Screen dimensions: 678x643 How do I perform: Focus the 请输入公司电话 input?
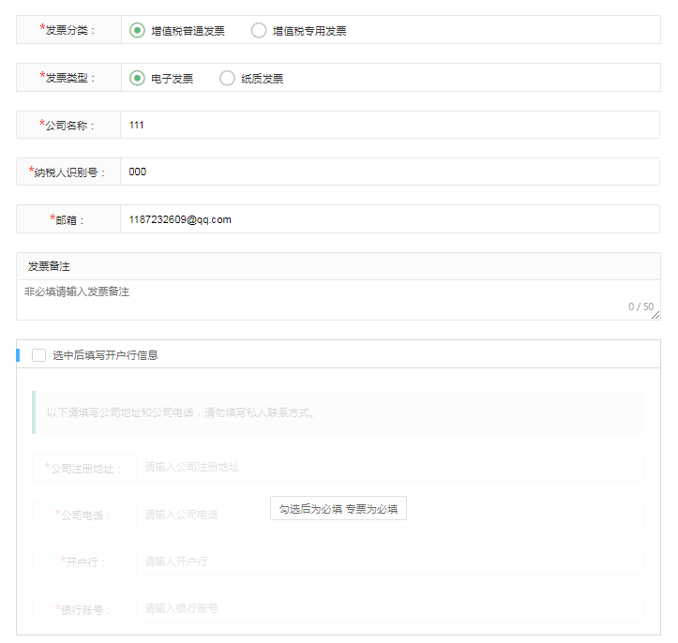coord(202,515)
